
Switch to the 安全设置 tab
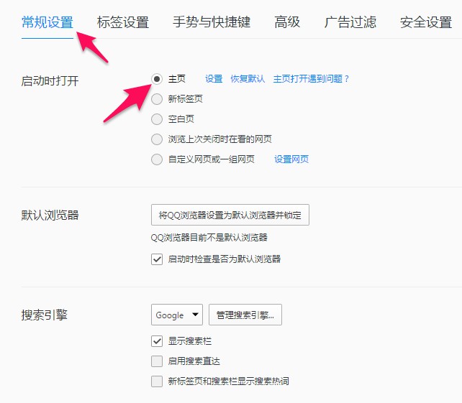[425, 22]
